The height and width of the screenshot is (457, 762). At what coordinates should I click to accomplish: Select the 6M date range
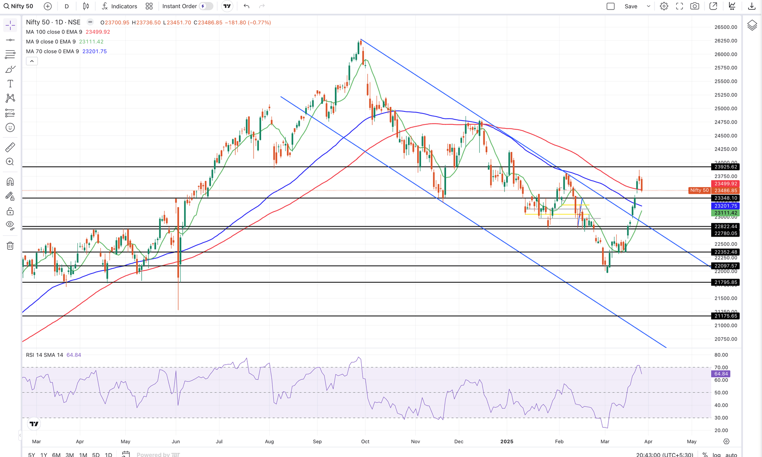pyautogui.click(x=56, y=455)
